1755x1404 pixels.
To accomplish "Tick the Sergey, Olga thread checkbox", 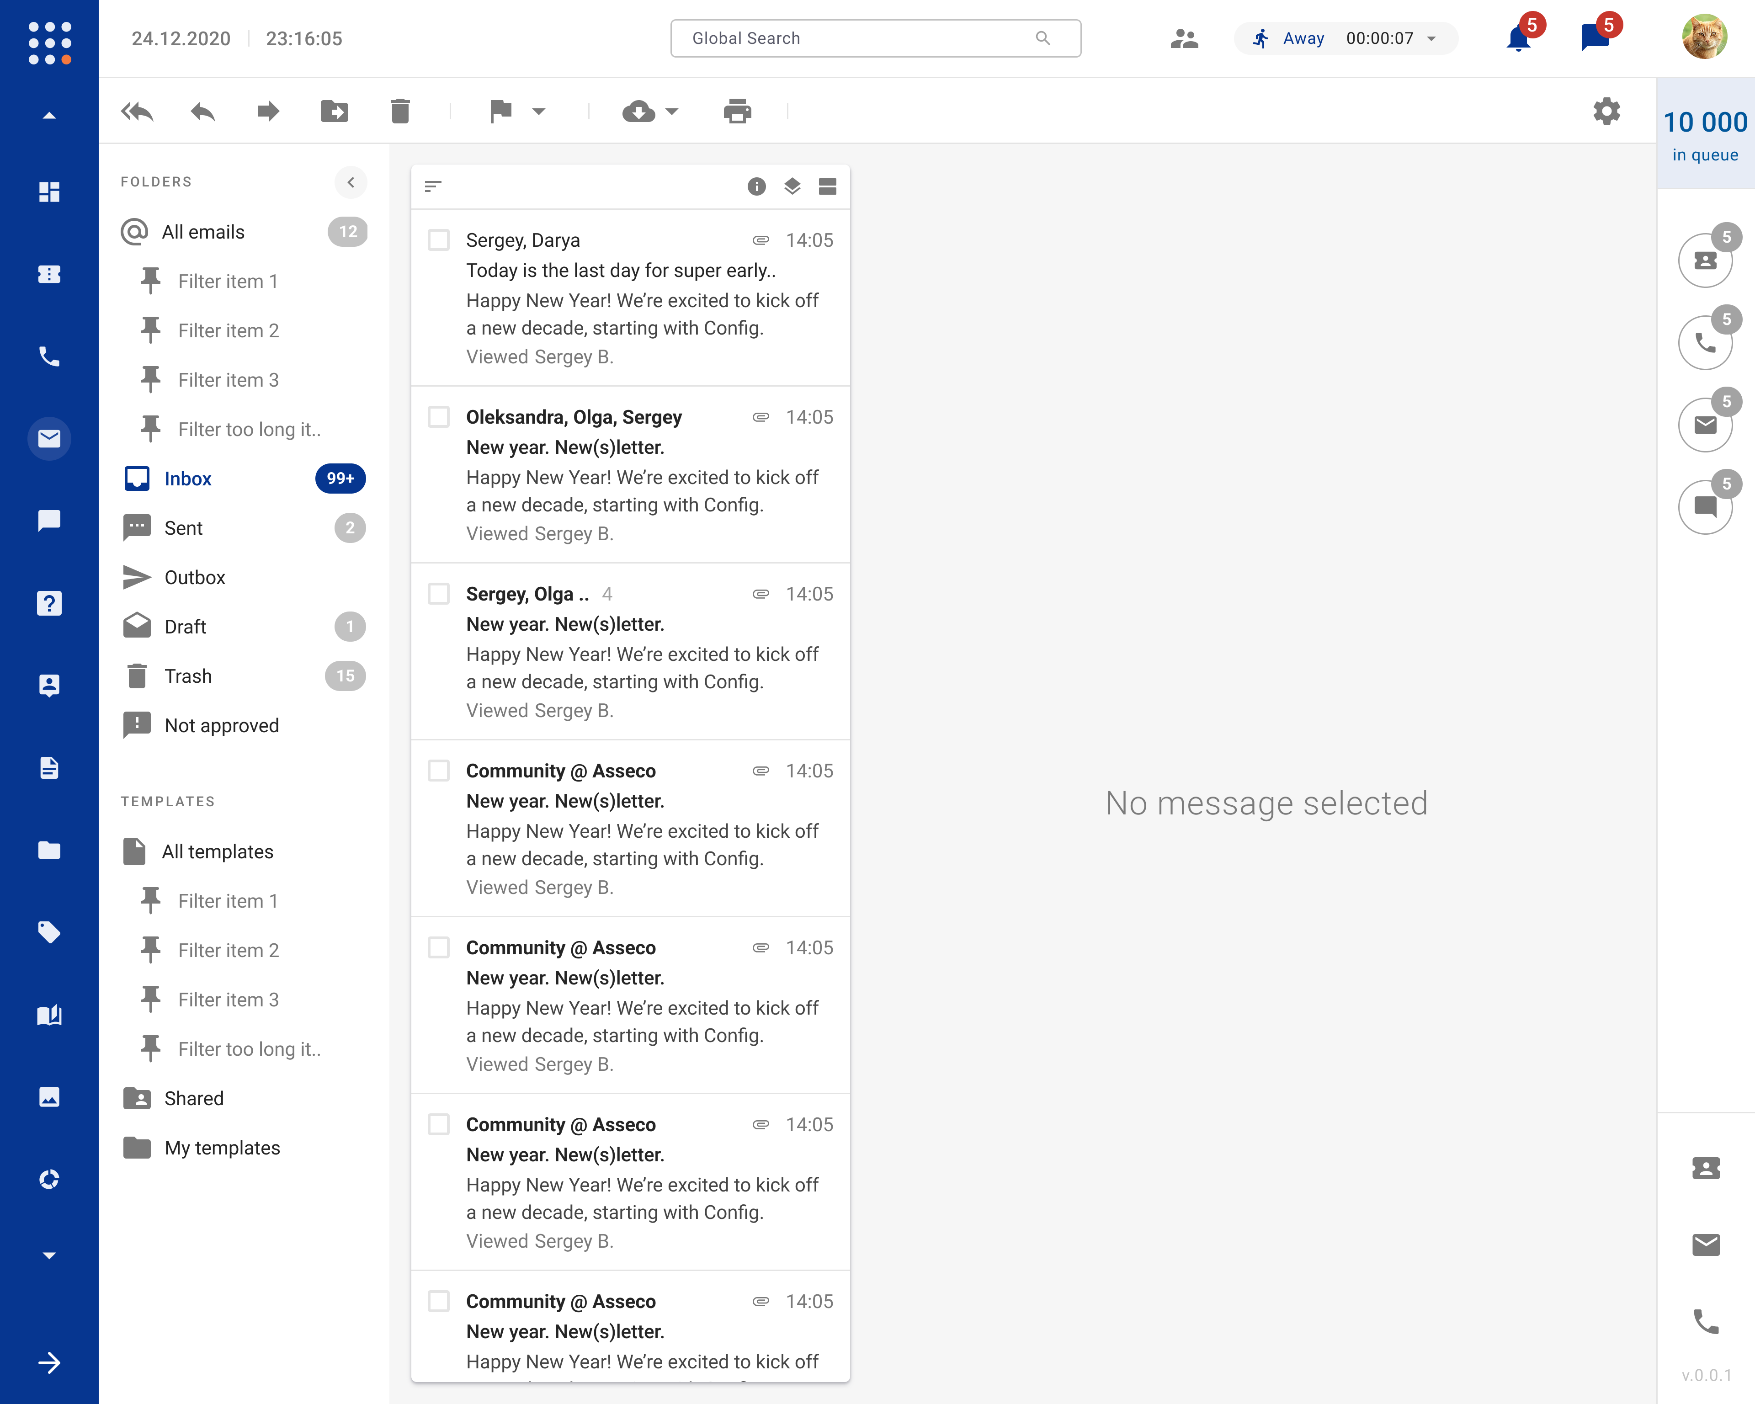I will (x=439, y=593).
